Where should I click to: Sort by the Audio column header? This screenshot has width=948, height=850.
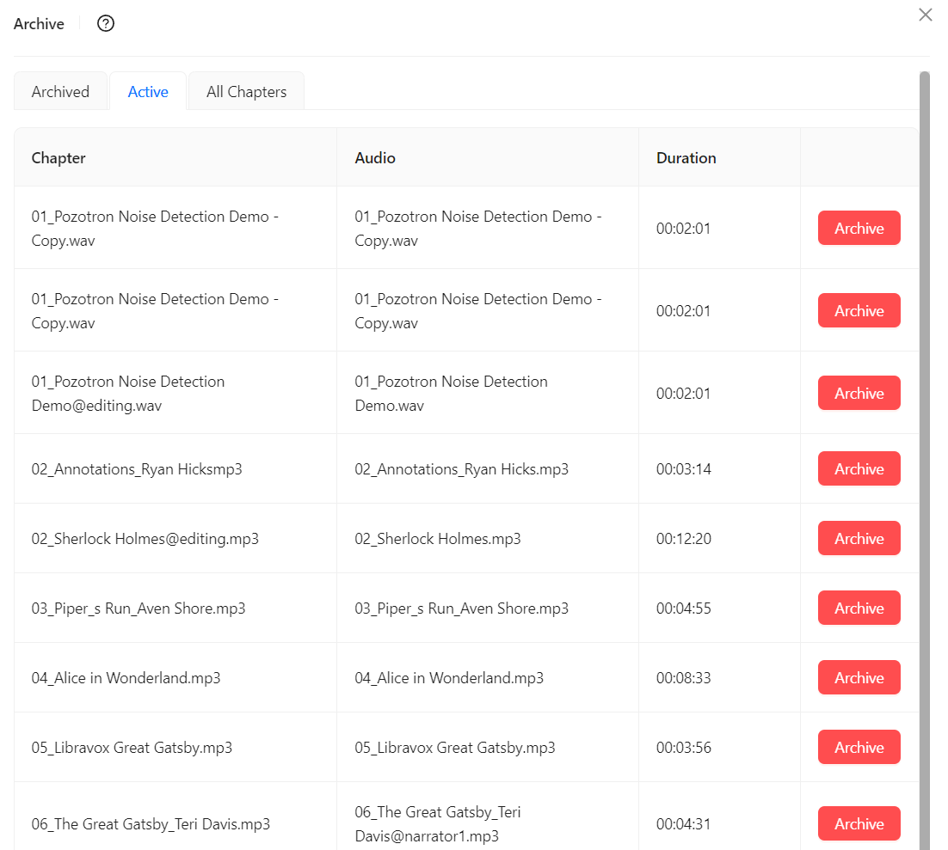point(374,157)
